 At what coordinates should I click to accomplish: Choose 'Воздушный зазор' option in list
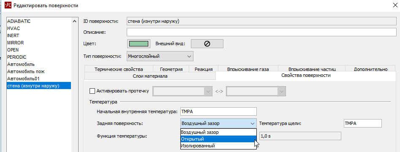[x=218, y=132]
